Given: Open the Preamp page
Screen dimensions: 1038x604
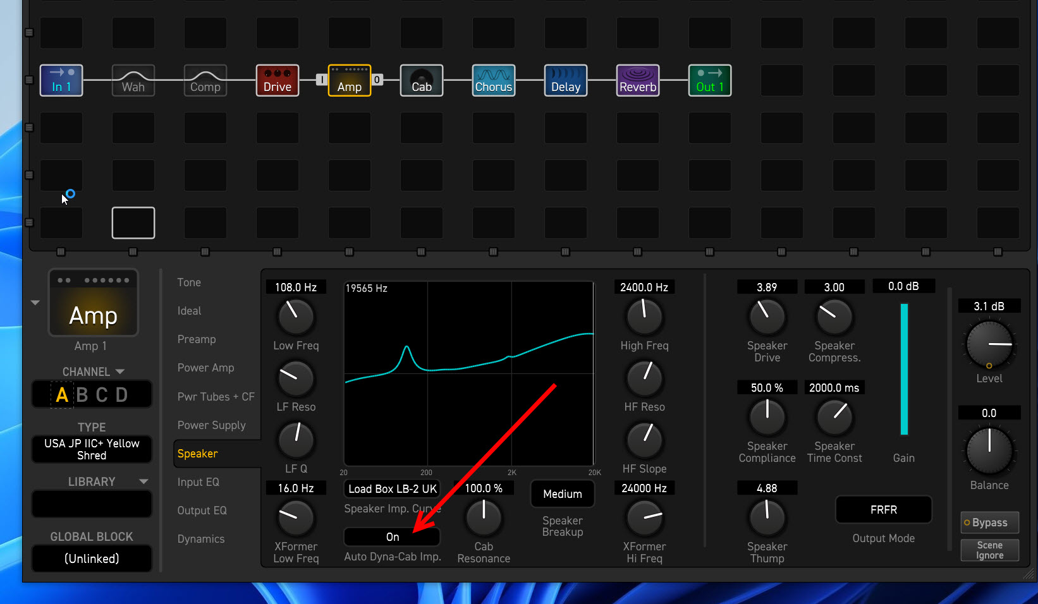Looking at the screenshot, I should tap(197, 339).
